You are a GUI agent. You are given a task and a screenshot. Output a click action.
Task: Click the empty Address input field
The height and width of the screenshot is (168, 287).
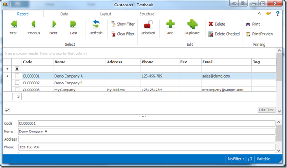point(146,139)
